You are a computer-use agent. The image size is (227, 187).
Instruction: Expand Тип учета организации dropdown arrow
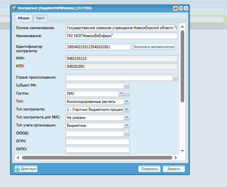(x=127, y=125)
